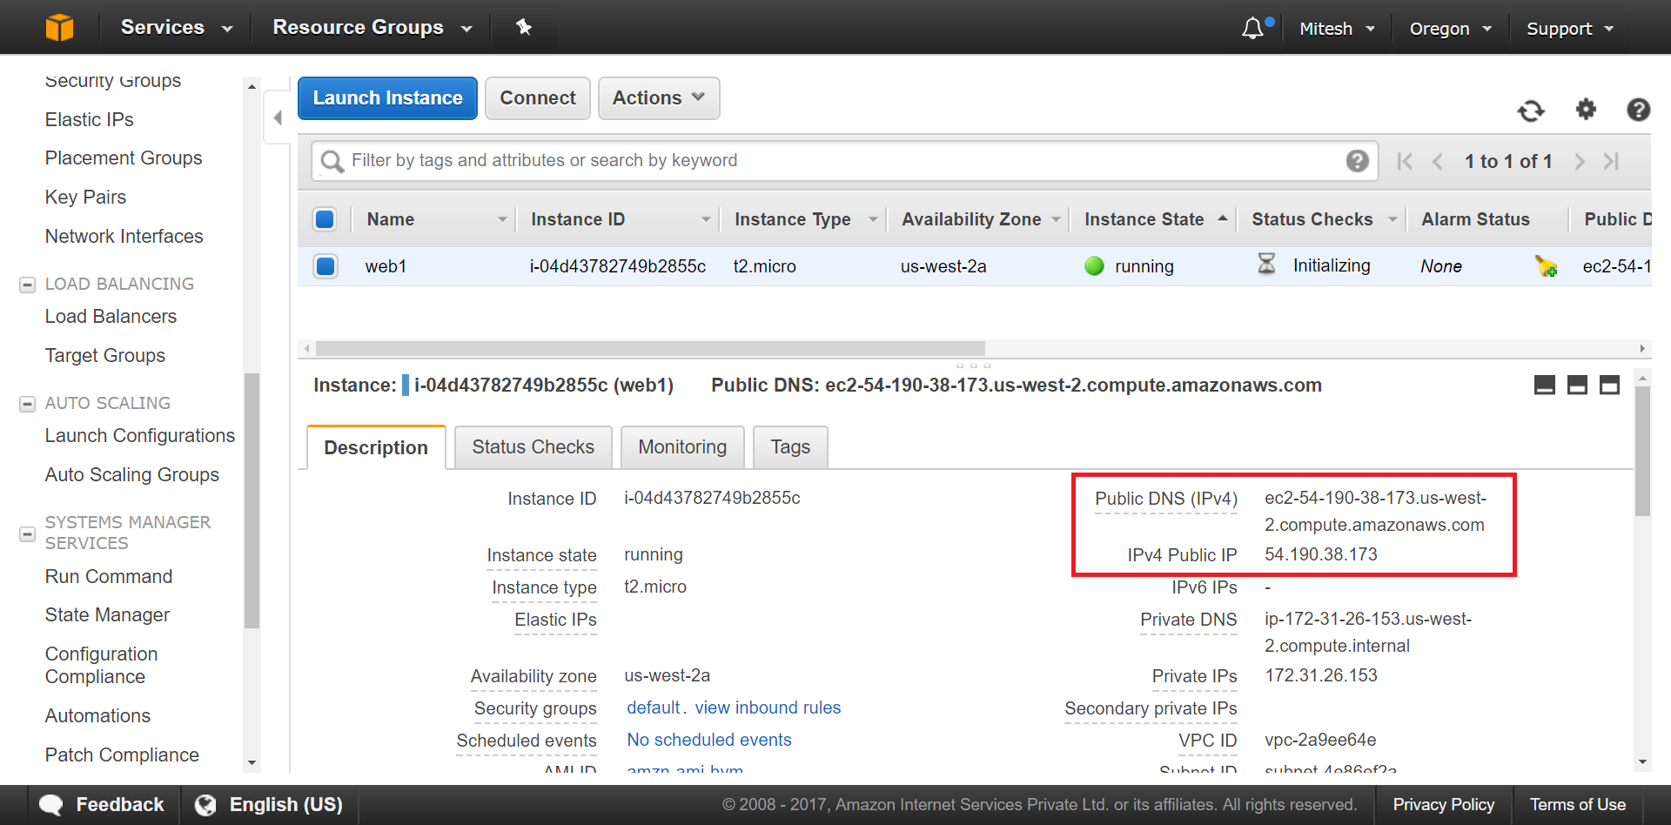The image size is (1671, 825).
Task: Click the create alarm icon for web1
Action: click(x=1546, y=265)
